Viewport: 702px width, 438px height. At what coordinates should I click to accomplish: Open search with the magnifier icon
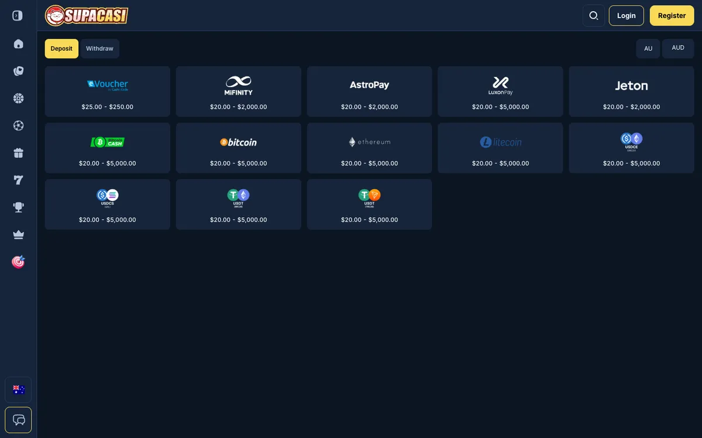click(594, 16)
